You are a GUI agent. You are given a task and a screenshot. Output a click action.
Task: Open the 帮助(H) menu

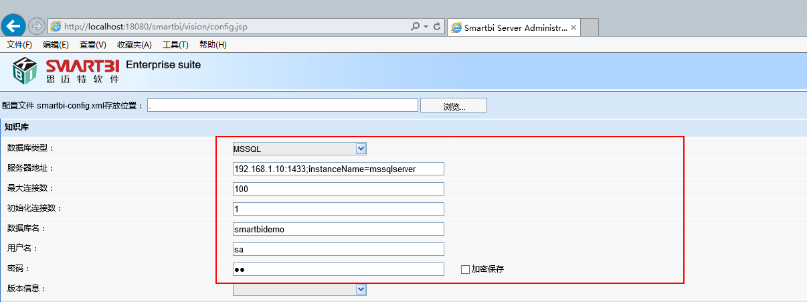(x=213, y=45)
